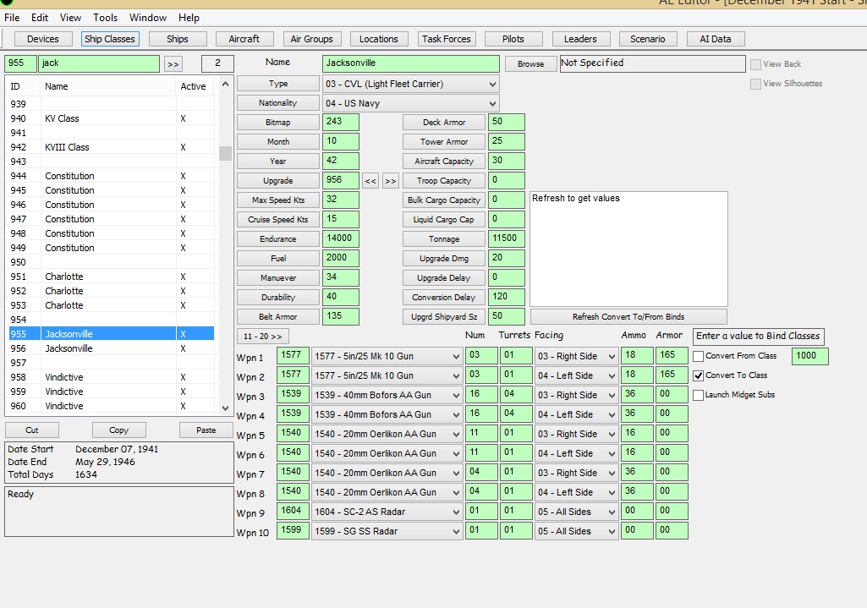Open Wpn 1 facing dropdown Right Side

(x=576, y=357)
